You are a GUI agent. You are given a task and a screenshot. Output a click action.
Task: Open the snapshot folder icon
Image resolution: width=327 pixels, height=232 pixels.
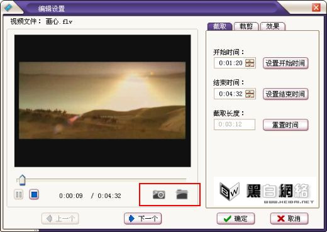pyautogui.click(x=182, y=194)
